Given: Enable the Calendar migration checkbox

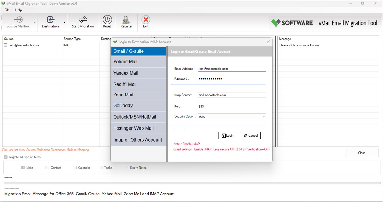Looking at the screenshot, I should [74, 168].
